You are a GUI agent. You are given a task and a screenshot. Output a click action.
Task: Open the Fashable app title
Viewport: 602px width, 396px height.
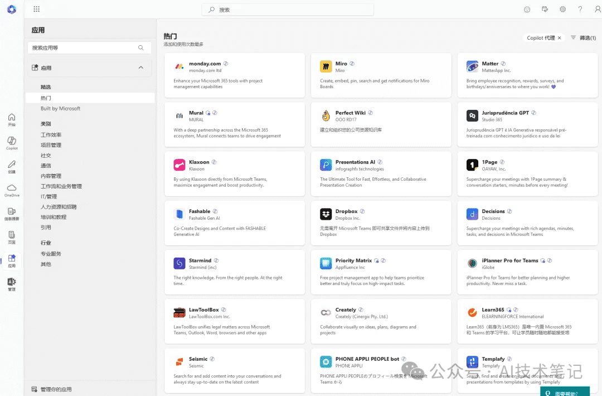[x=200, y=211]
